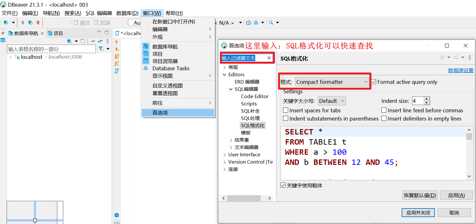The image size is (476, 224).
Task: Expand the localhost connection node
Action: point(10,57)
